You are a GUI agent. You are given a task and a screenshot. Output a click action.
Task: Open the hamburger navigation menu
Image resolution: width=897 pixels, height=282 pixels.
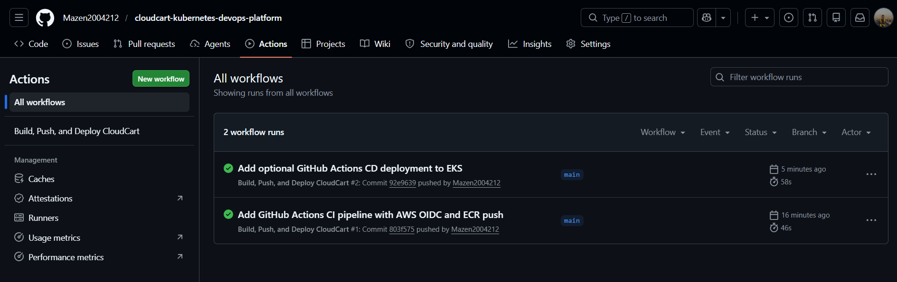point(19,18)
